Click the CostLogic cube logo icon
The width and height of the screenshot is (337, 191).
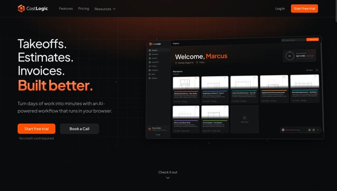click(21, 9)
